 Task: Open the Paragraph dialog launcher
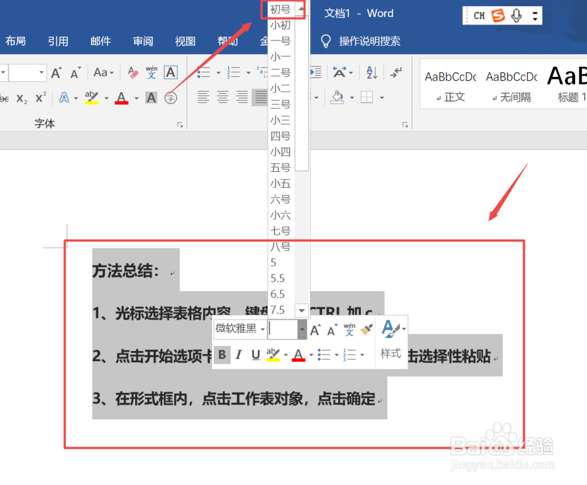[405, 125]
